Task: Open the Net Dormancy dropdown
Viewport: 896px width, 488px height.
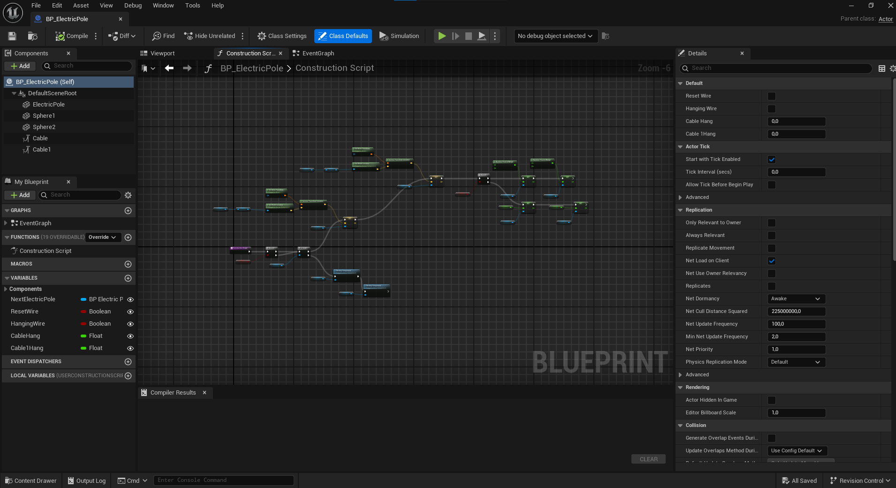Action: pyautogui.click(x=796, y=299)
